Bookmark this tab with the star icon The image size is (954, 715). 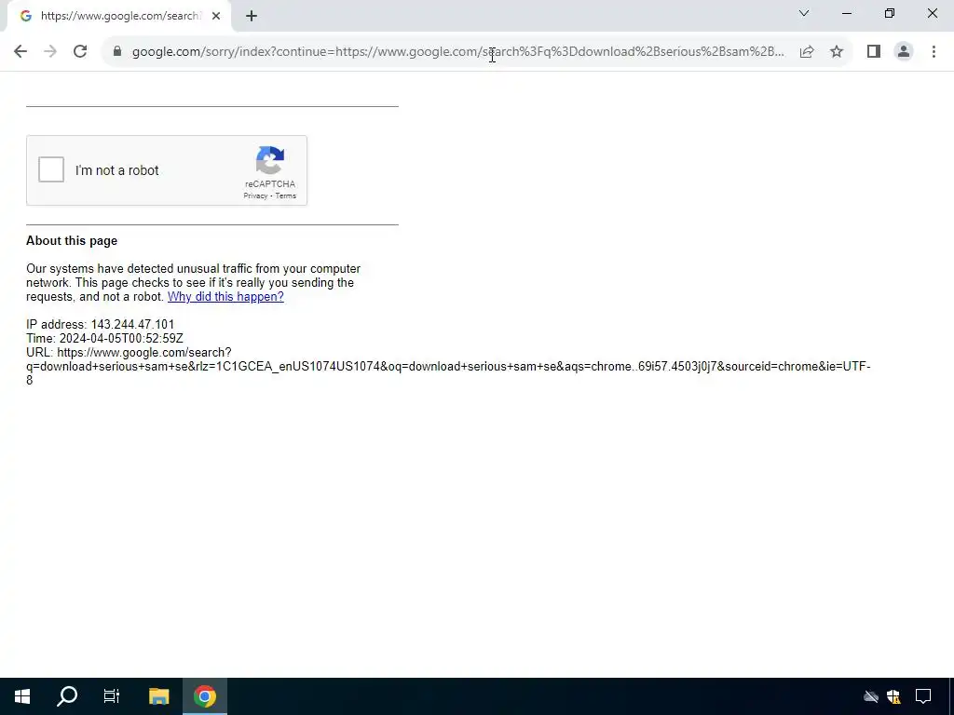point(837,52)
